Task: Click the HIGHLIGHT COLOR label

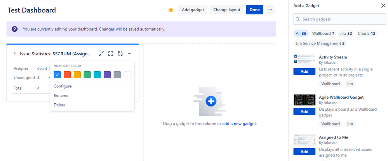Action: [67, 66]
